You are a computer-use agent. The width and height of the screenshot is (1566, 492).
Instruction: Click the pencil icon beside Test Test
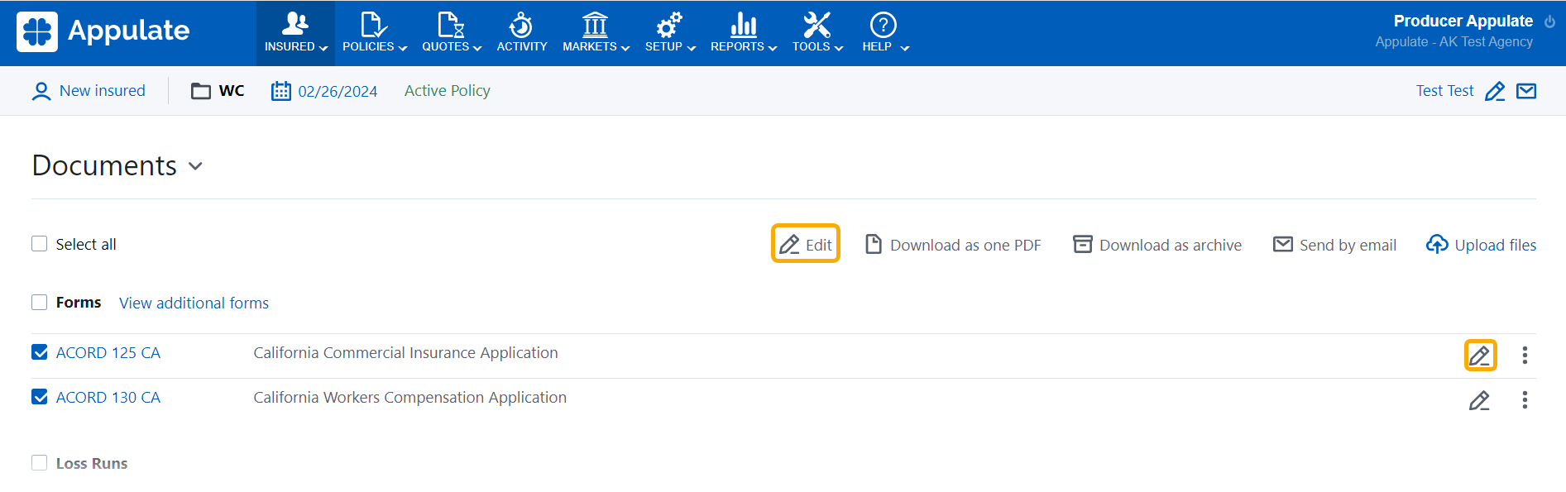1495,91
